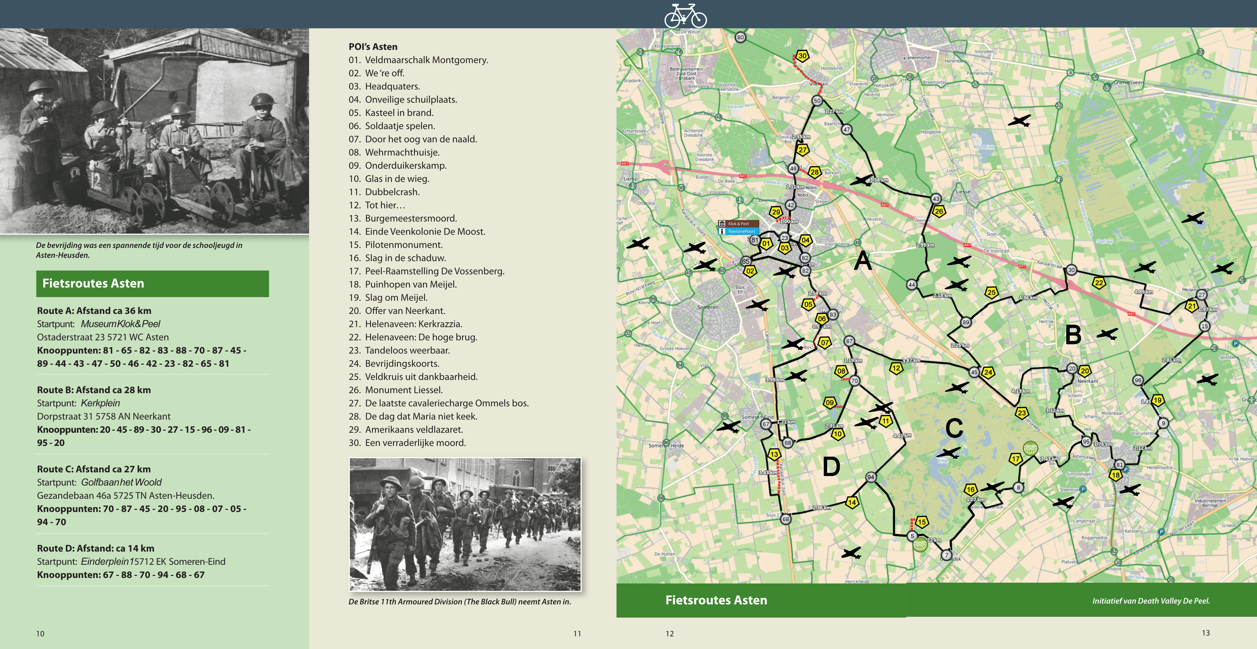Click the 'Route A: Afstand ca 36 km' heading

click(x=94, y=311)
